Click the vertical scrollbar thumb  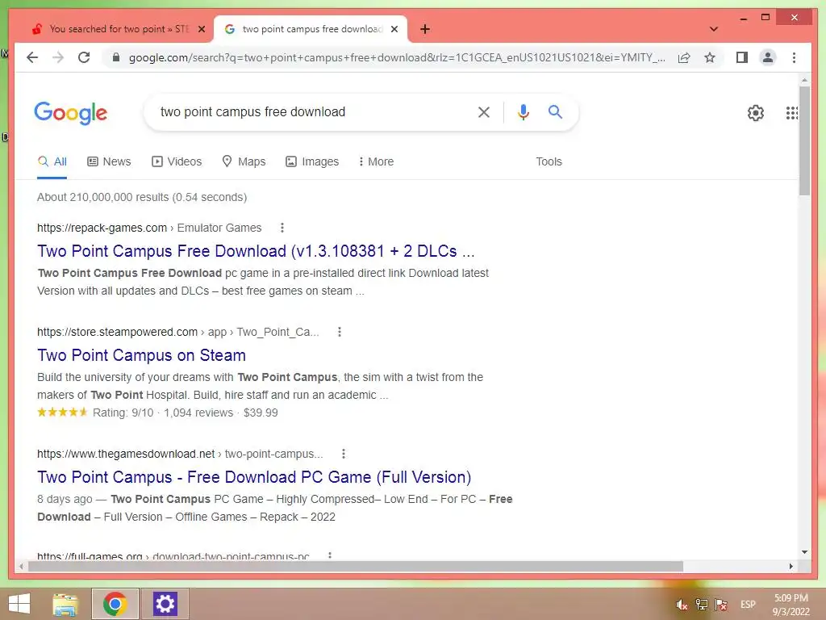point(804,140)
